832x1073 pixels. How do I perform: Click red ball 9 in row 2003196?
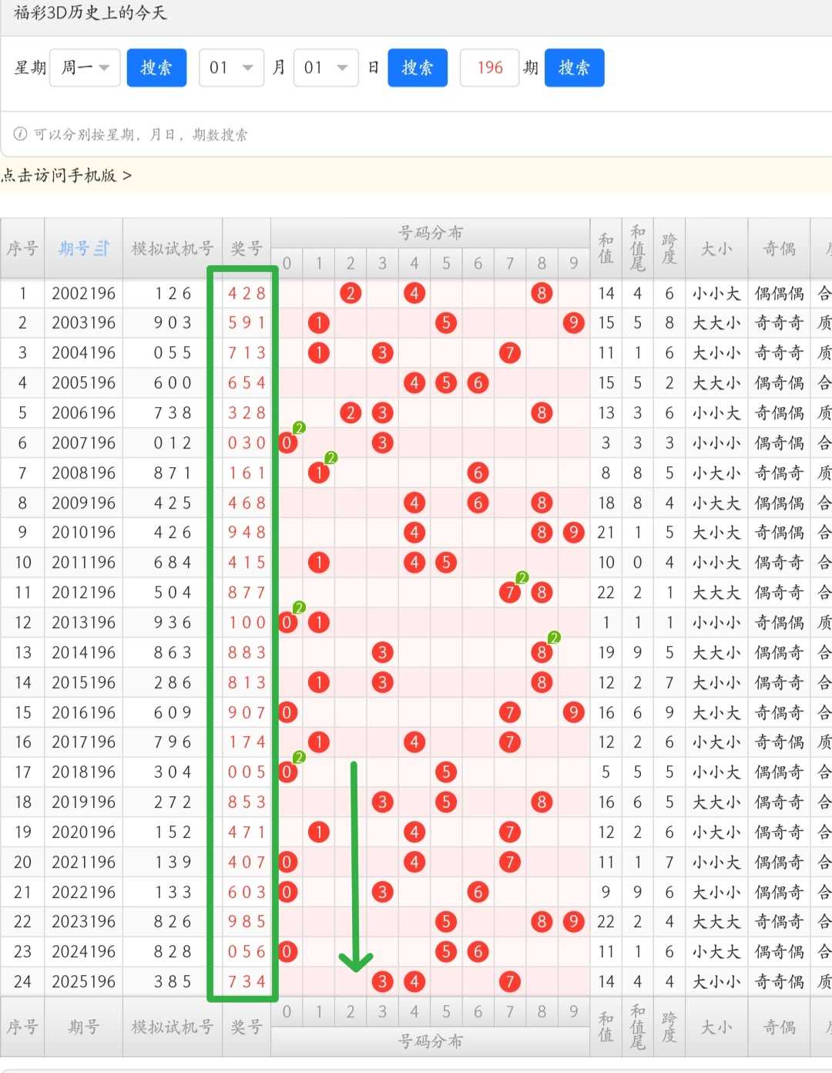[573, 323]
